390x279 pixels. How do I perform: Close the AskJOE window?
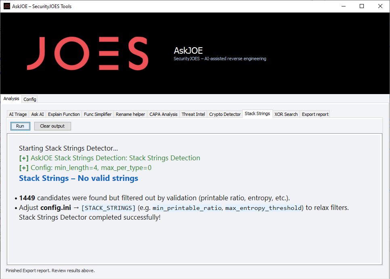[x=380, y=6]
